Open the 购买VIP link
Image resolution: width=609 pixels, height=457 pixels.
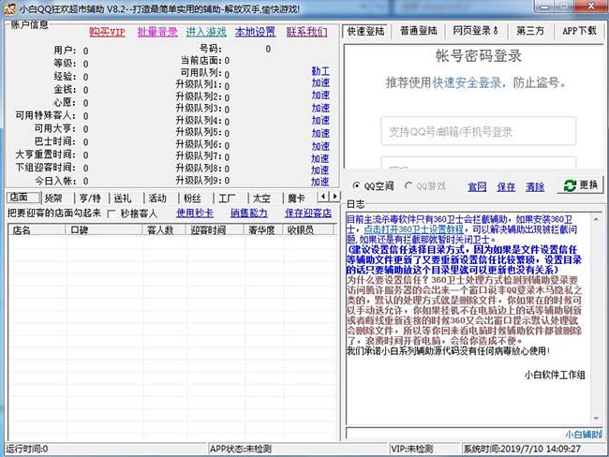pos(107,32)
